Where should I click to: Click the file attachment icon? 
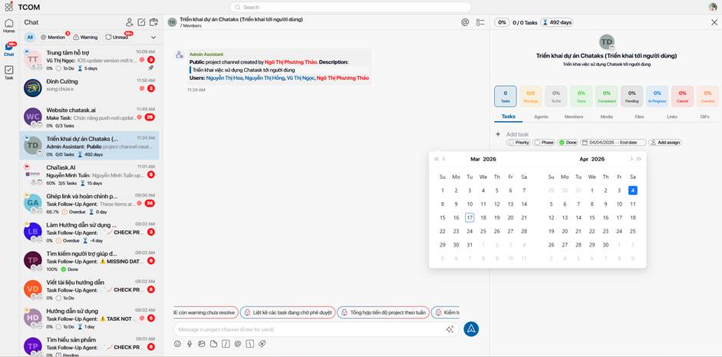click(213, 344)
